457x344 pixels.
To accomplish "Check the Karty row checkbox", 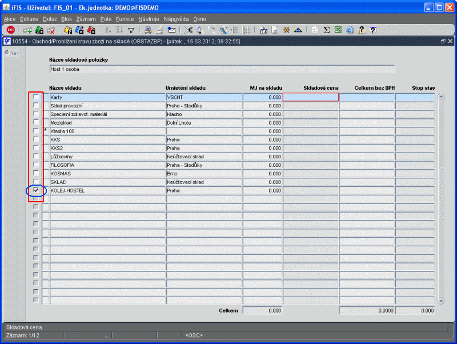I will [37, 98].
